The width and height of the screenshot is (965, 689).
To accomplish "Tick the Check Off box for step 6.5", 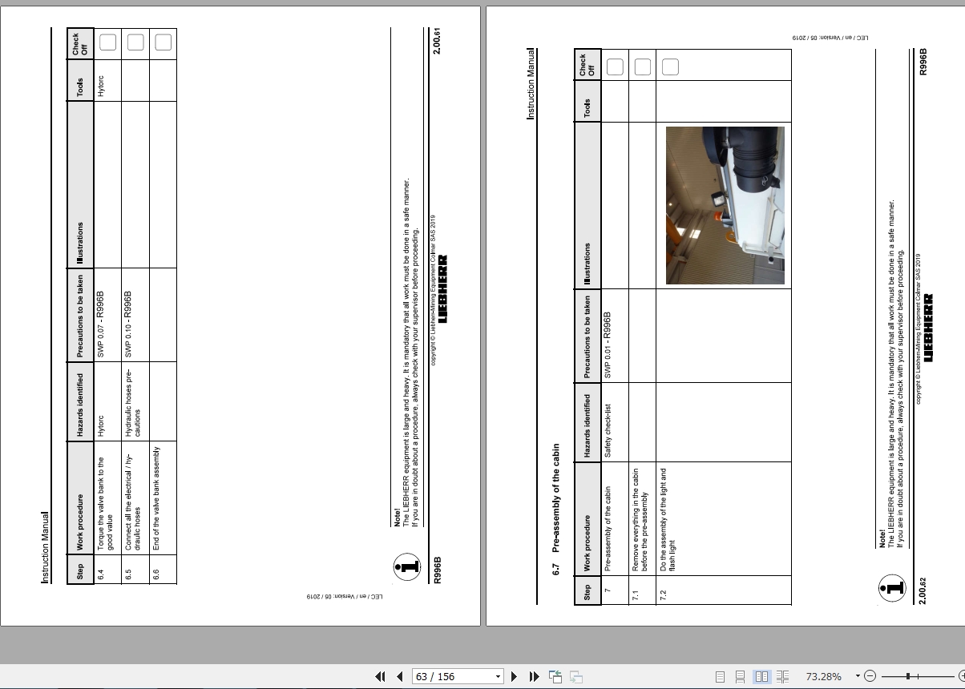I will click(x=135, y=42).
